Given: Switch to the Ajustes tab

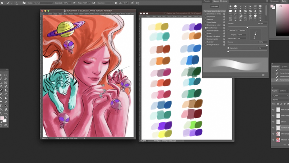Looking at the screenshot, I should coord(284,67).
